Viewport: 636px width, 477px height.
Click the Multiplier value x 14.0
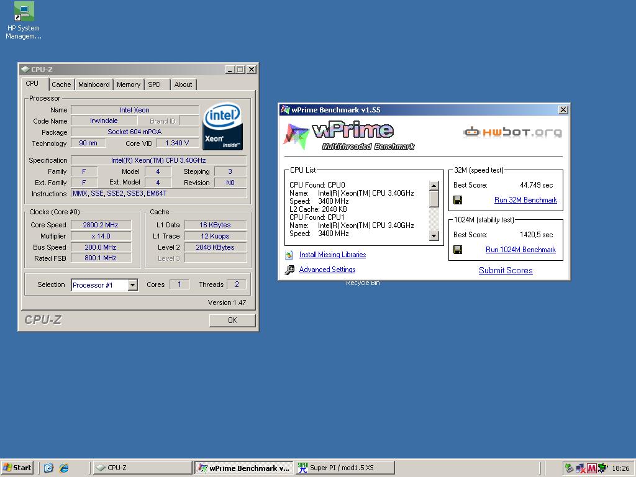[101, 236]
